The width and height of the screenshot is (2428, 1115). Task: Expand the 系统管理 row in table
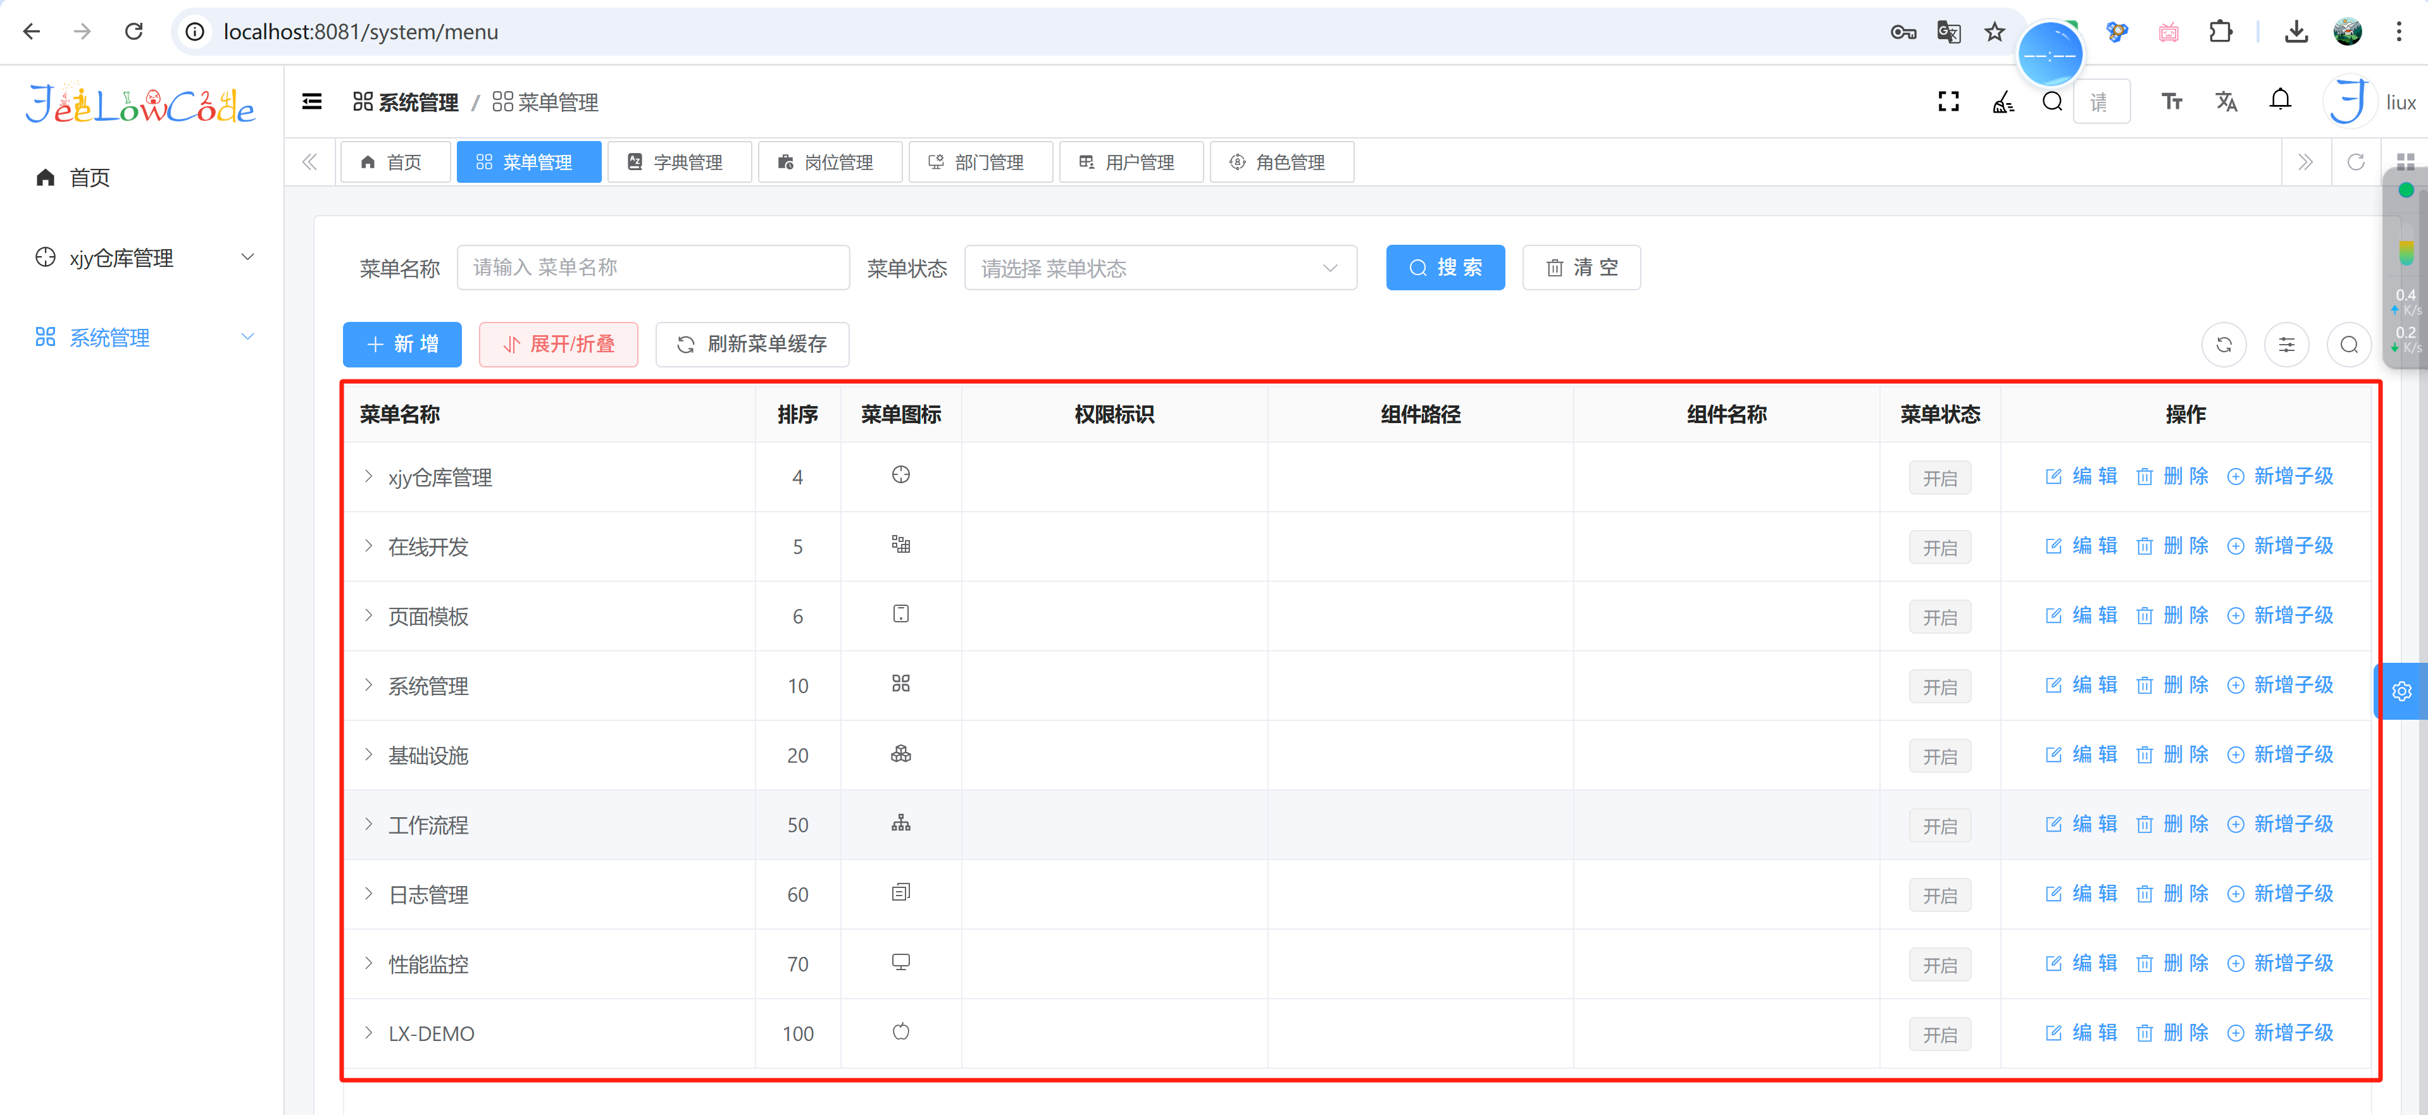[368, 685]
